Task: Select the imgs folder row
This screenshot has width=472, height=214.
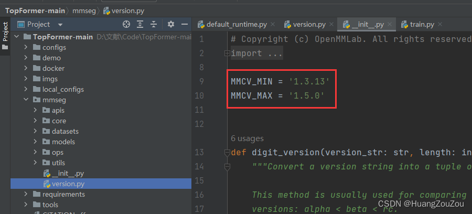Action: tap(101, 79)
